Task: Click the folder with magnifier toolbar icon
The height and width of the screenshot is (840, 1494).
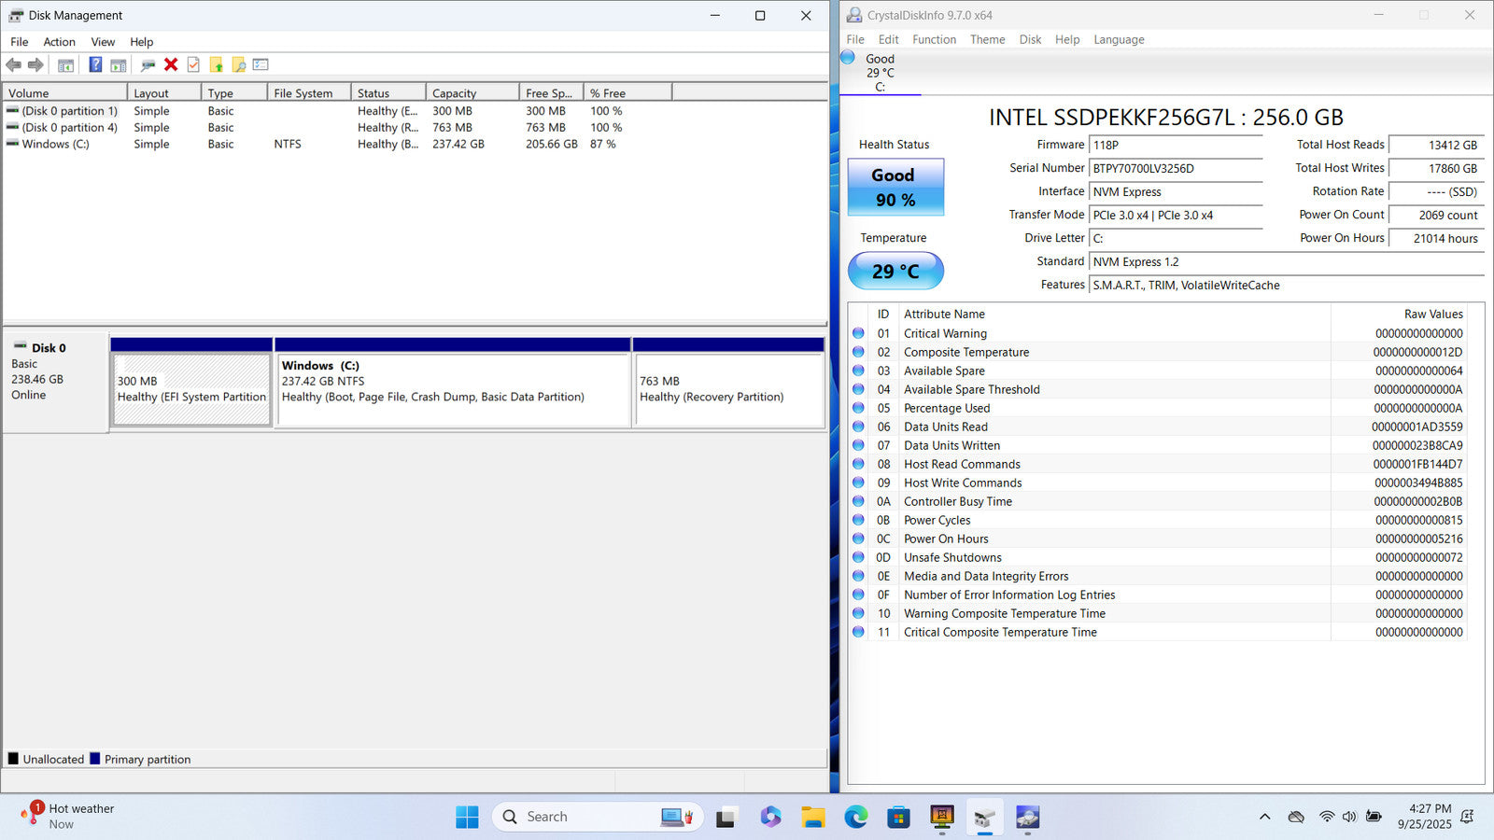Action: tap(239, 65)
